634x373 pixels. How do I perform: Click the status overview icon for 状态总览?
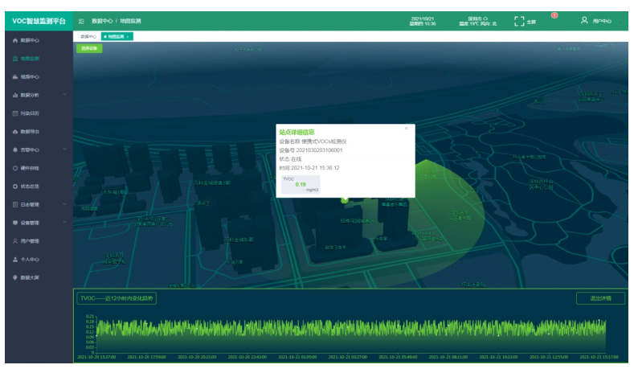coord(15,186)
